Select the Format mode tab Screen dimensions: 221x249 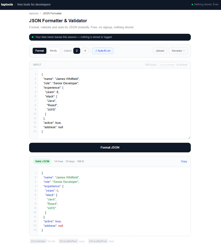tap(39, 51)
